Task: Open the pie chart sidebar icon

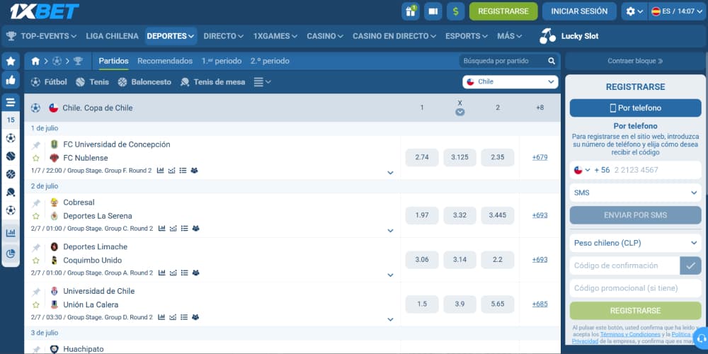Action: (11, 253)
